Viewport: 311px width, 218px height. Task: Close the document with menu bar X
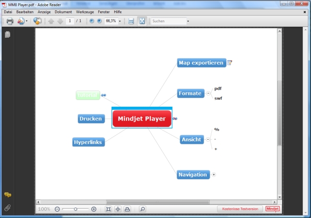click(x=305, y=12)
